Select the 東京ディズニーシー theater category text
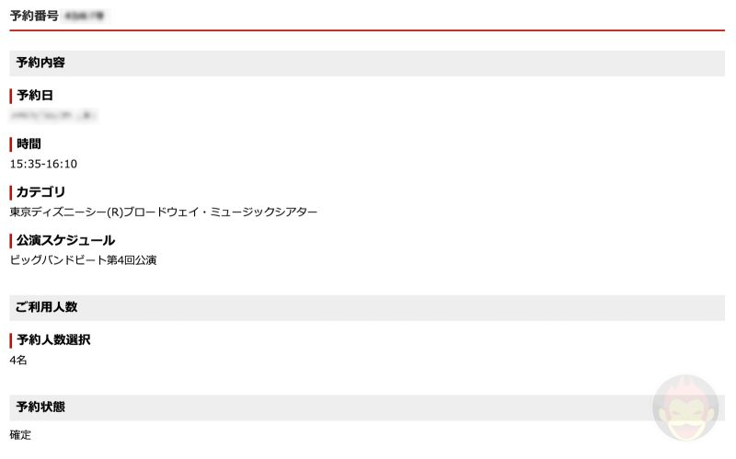Image resolution: width=736 pixels, height=459 pixels. (164, 212)
